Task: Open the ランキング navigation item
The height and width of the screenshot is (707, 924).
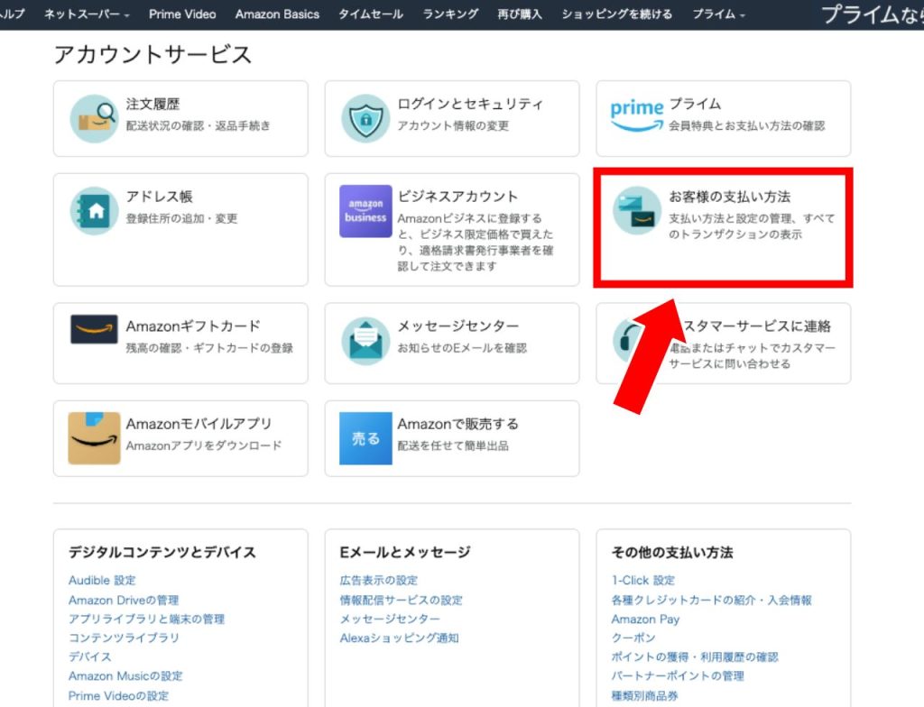Action: pyautogui.click(x=450, y=14)
